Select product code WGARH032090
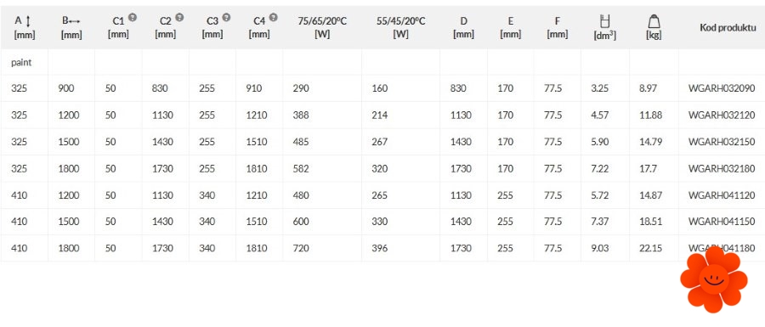 [x=722, y=88]
